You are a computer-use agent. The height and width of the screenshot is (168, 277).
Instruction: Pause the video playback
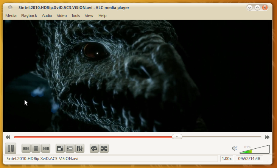point(11,148)
